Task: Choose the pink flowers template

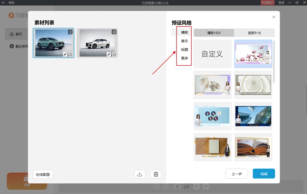Action: pos(253,54)
